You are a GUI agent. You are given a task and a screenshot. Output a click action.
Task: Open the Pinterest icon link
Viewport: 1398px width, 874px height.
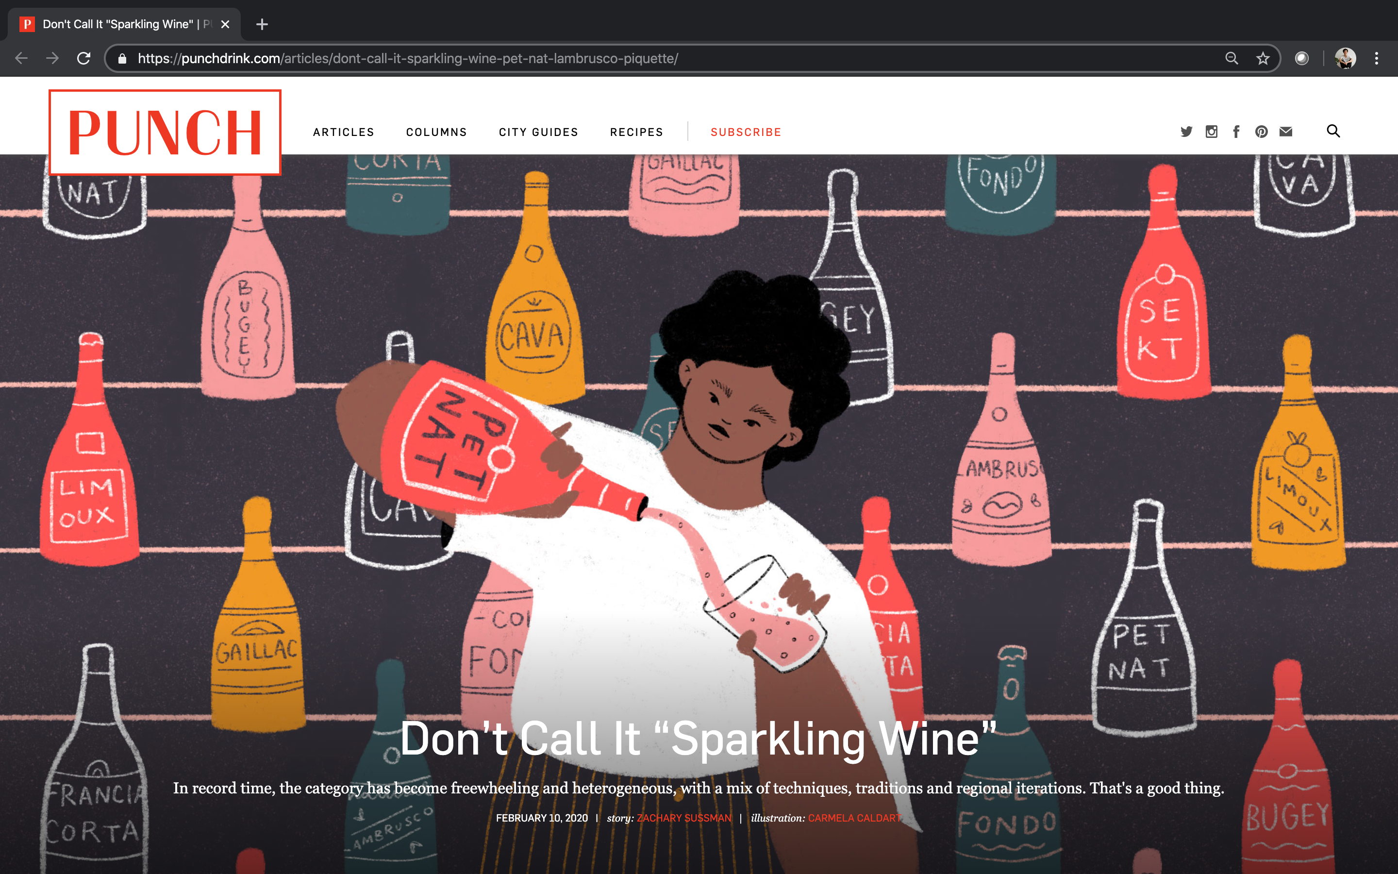point(1261,132)
